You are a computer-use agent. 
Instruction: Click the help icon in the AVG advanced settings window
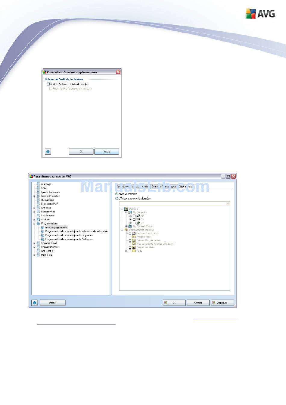pos(35,303)
